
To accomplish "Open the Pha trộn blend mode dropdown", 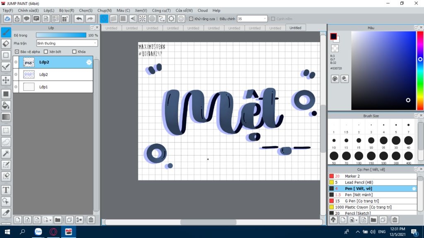I will 67,43.
